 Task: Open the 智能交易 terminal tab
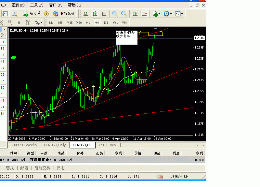[x=42, y=168]
